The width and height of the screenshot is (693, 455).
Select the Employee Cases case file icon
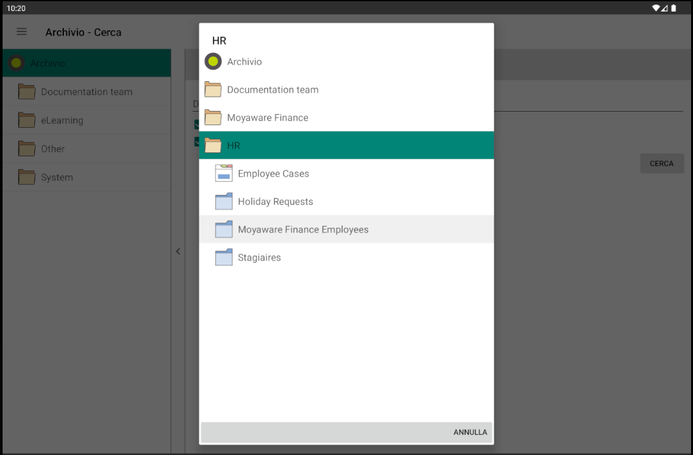[223, 172]
